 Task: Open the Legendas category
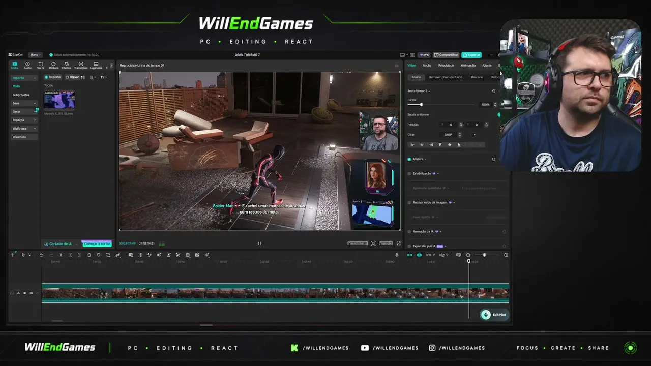96,65
